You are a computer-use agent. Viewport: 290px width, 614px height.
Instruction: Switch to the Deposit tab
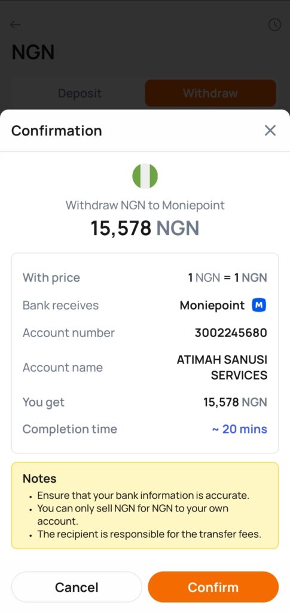coord(80,93)
